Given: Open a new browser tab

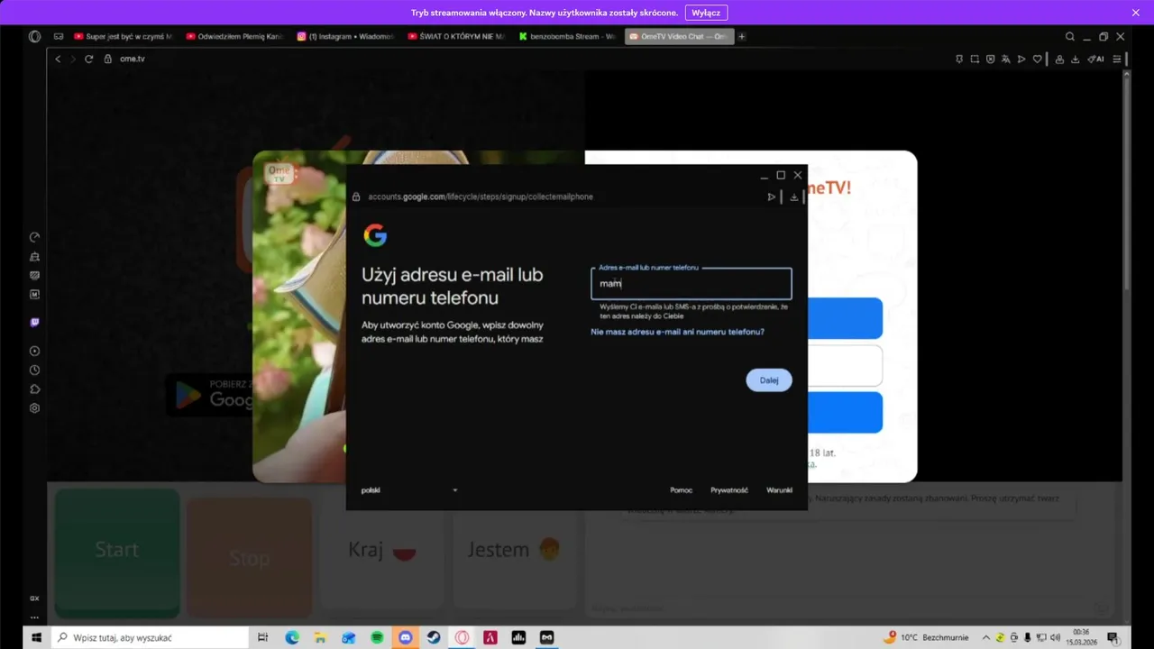Looking at the screenshot, I should (742, 37).
